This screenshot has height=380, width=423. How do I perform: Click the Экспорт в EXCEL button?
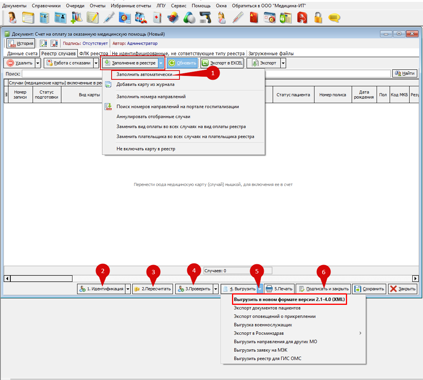tap(222, 63)
